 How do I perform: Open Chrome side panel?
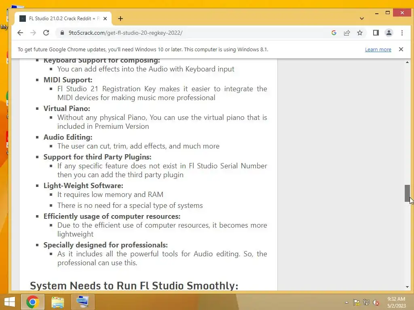click(376, 33)
